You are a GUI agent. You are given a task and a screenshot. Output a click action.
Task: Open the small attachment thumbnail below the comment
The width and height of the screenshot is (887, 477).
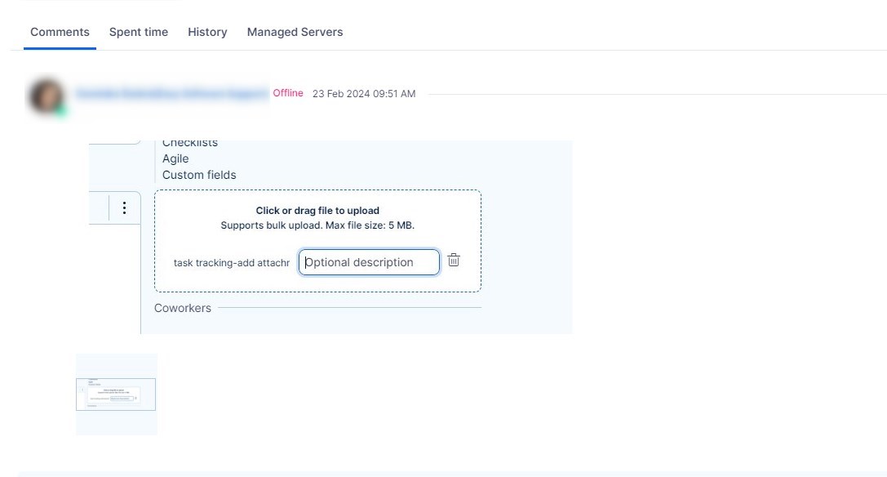tap(117, 395)
